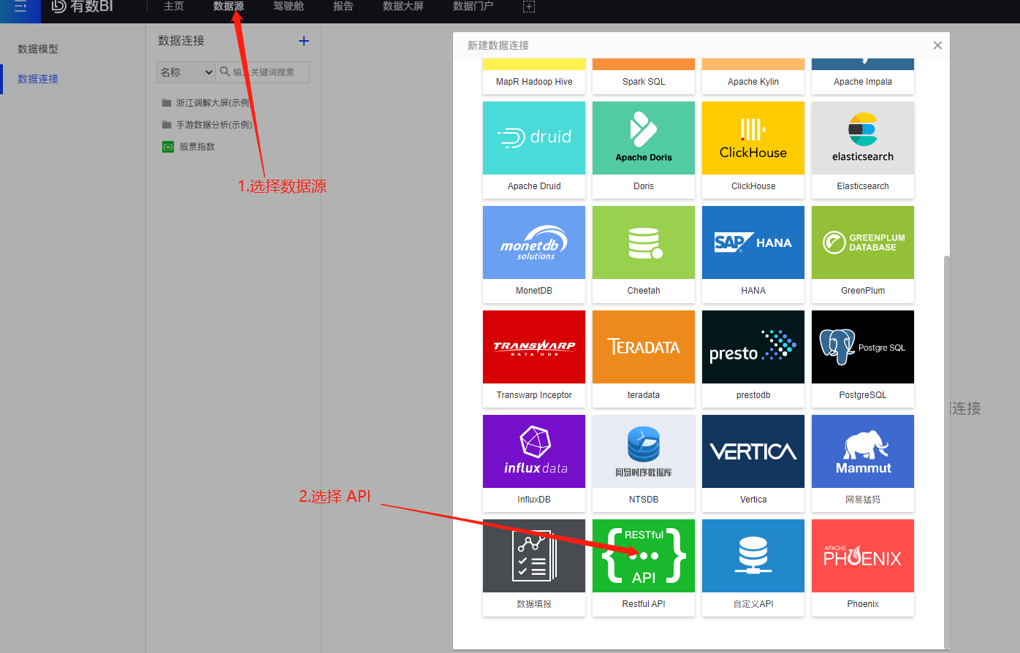Viewport: 1020px width, 653px height.
Task: Choose the ClickHouse database tile
Action: (753, 149)
